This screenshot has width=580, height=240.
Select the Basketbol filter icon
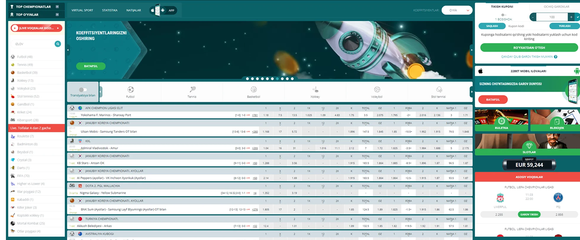254,89
